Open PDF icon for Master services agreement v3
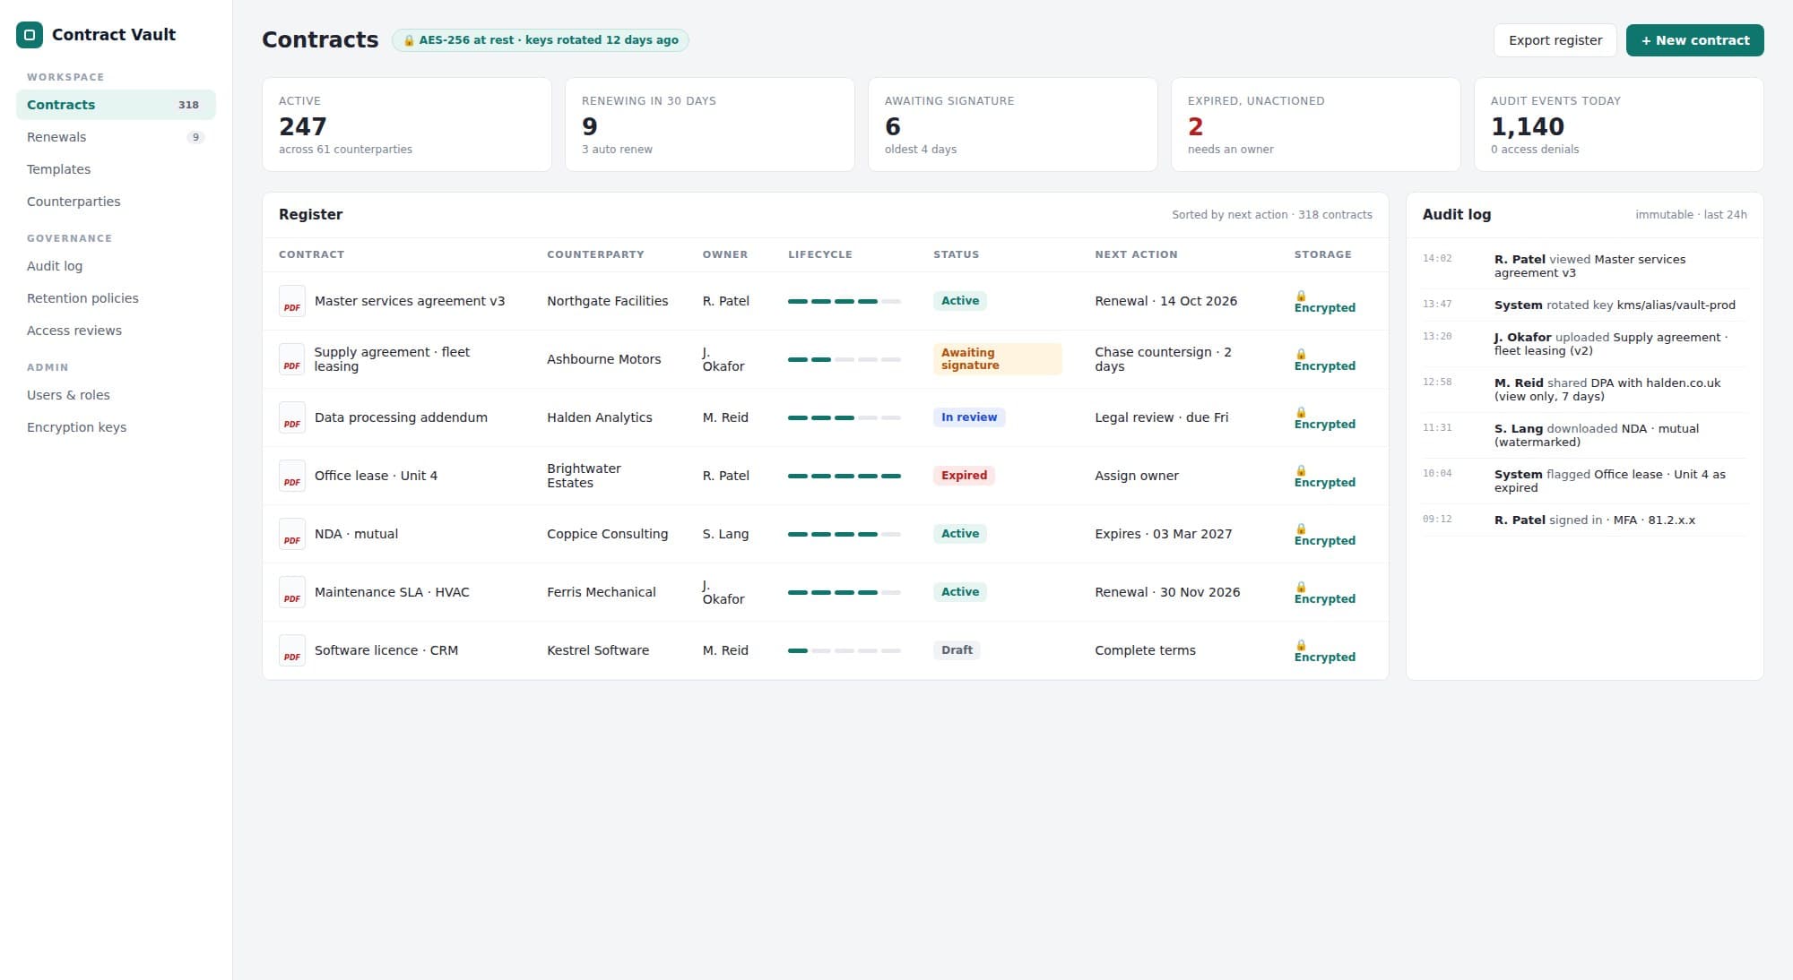1793x980 pixels. tap(292, 301)
